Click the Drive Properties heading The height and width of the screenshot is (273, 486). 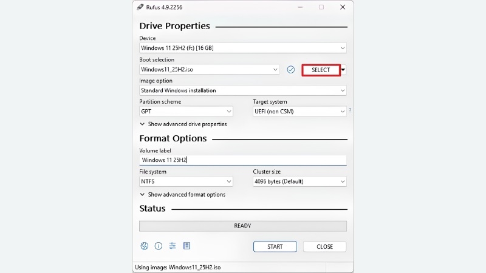(x=174, y=26)
